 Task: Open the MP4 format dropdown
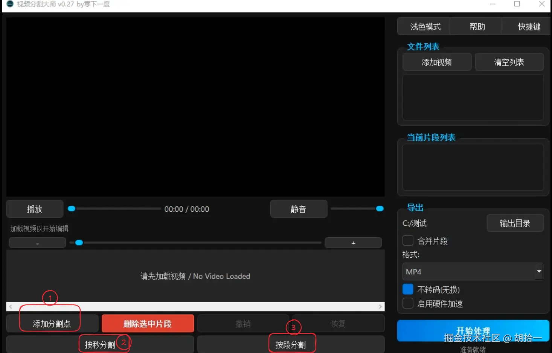(x=473, y=272)
